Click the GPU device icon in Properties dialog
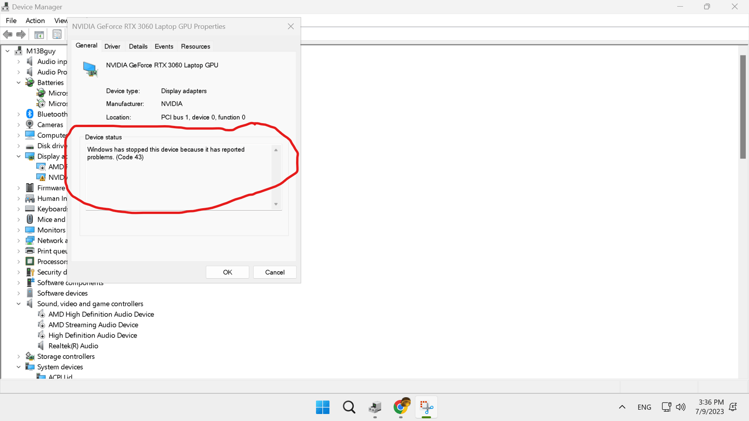 pos(91,69)
